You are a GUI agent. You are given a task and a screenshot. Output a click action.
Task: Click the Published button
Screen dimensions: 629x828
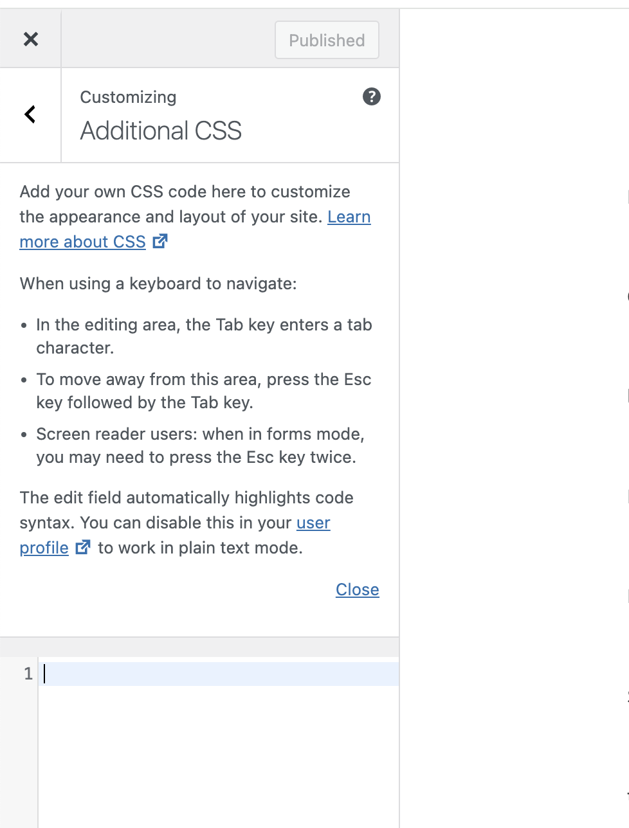click(327, 40)
